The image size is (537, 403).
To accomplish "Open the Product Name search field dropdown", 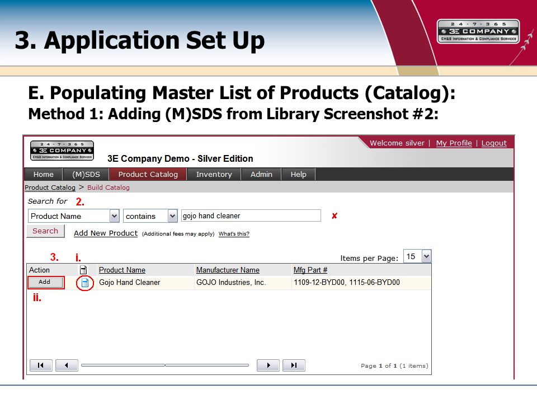I will tap(114, 216).
